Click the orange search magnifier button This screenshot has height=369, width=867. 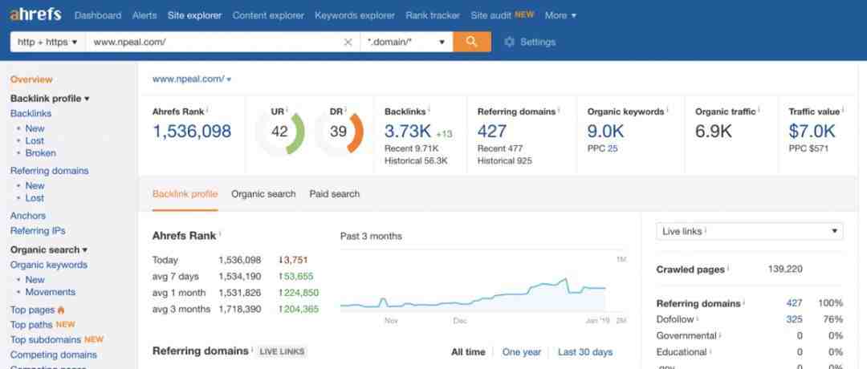pyautogui.click(x=472, y=42)
